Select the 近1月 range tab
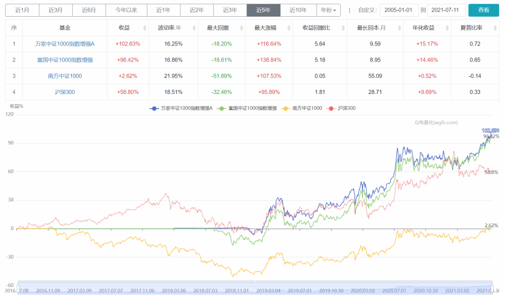Image resolution: width=505 pixels, height=298 pixels. click(22, 10)
